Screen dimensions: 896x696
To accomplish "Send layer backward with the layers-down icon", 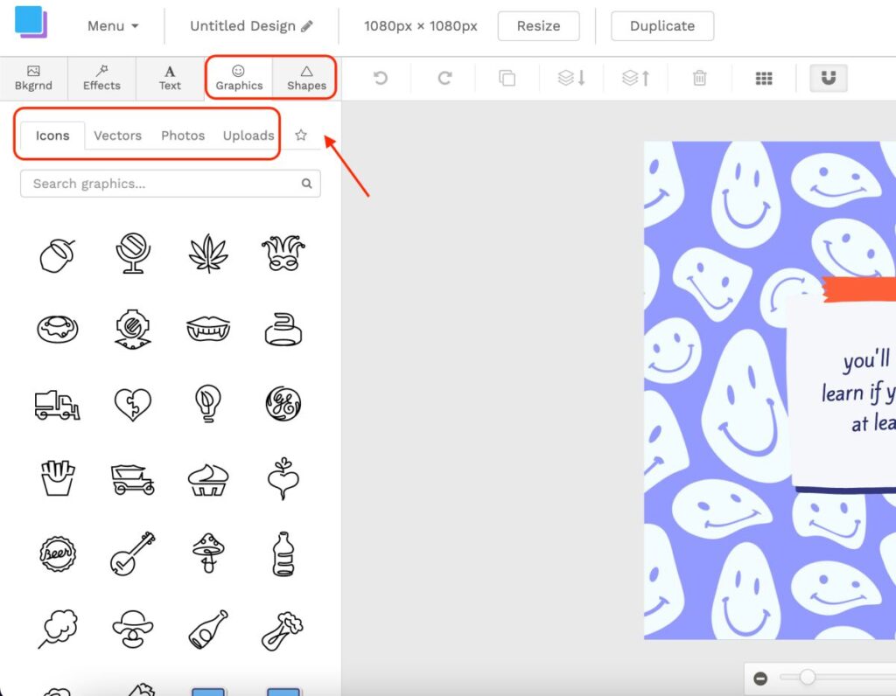I will coord(571,78).
